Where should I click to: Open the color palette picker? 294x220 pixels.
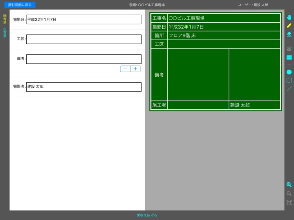(289, 49)
